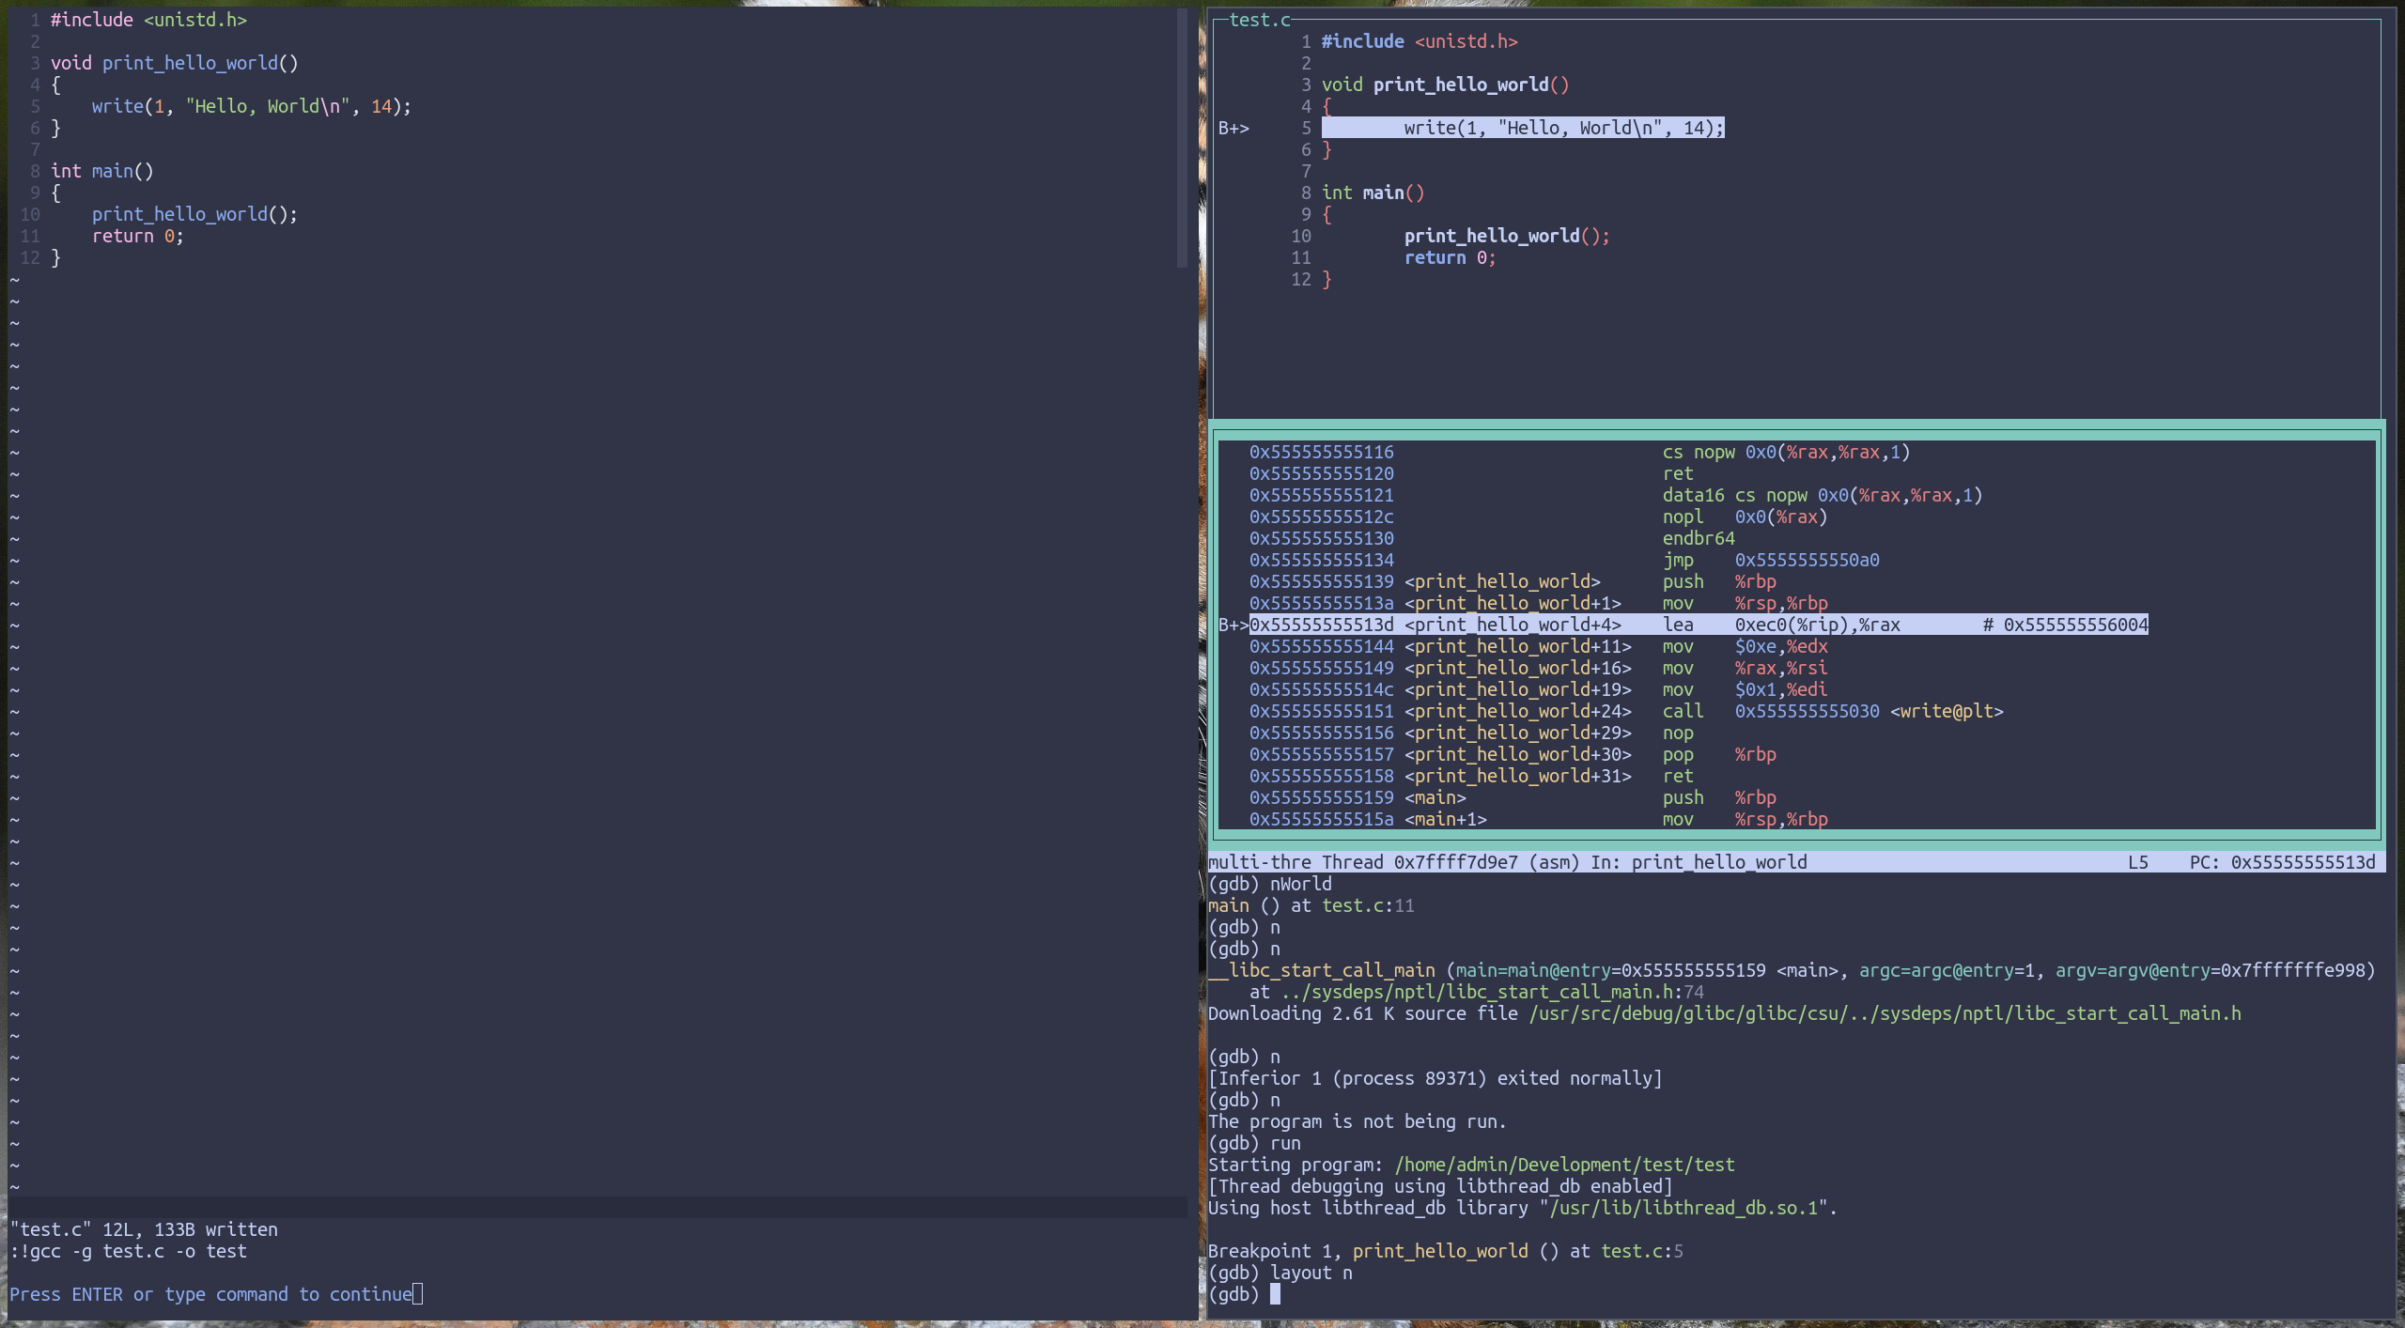
Task: Click '#include <unistd.h>' in gdb source pane
Action: (x=1420, y=41)
